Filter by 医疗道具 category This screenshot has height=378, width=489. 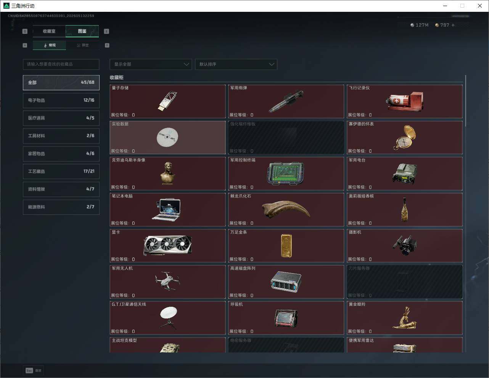[x=61, y=118]
